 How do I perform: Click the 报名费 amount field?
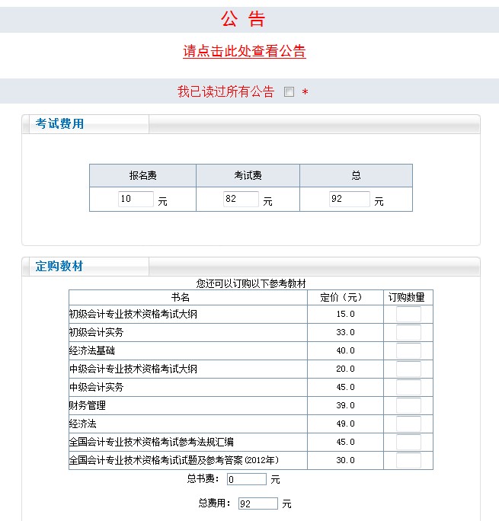point(136,200)
